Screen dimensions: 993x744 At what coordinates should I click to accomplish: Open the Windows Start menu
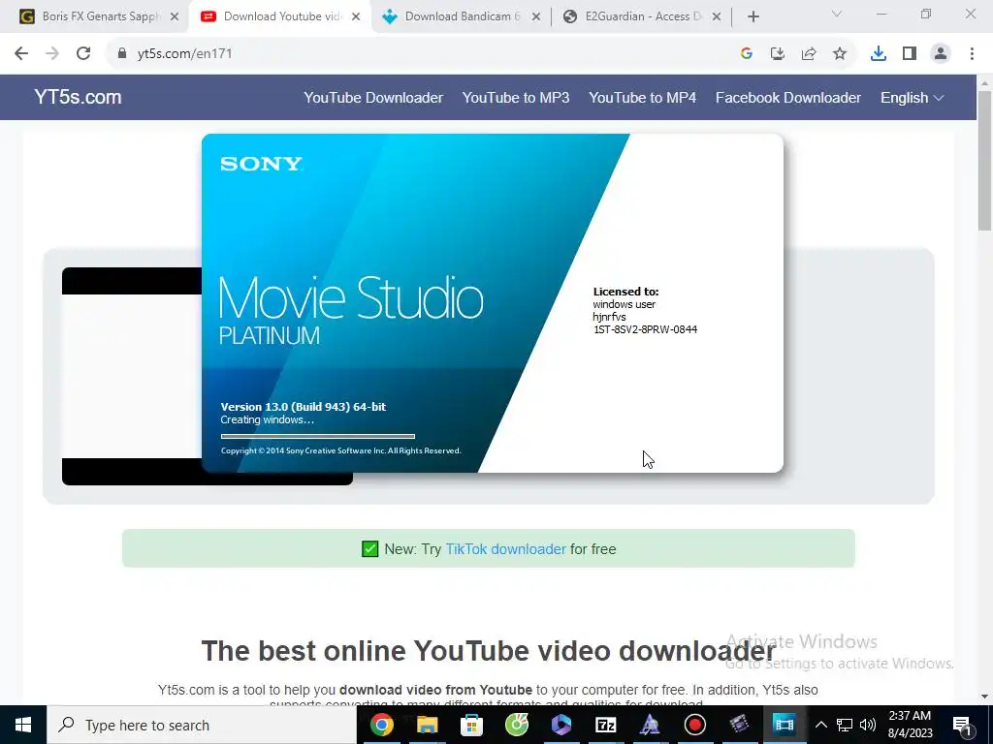point(23,725)
